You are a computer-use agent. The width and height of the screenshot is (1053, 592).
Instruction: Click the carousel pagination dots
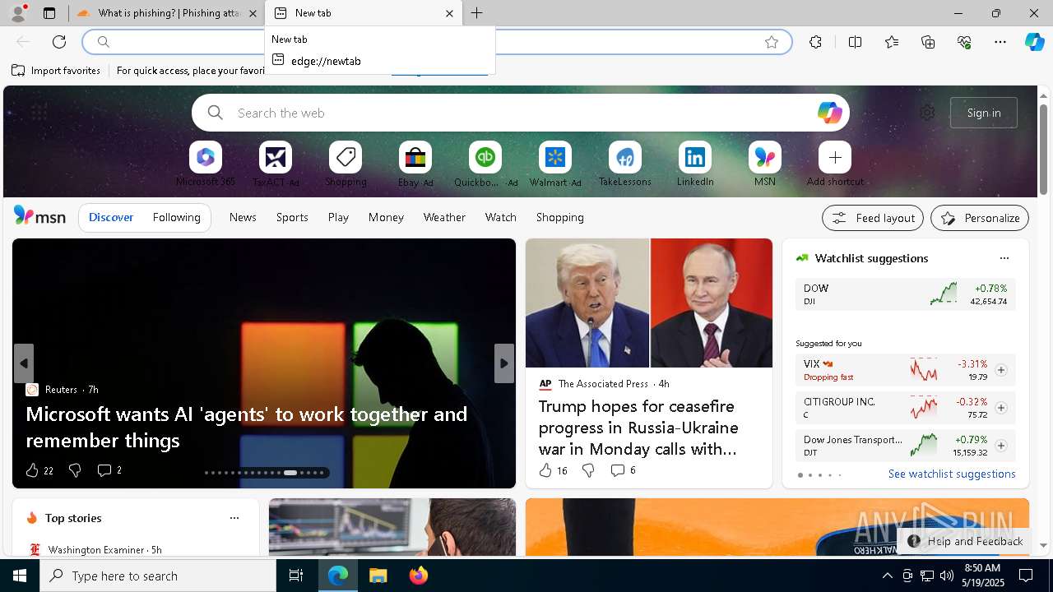(263, 473)
